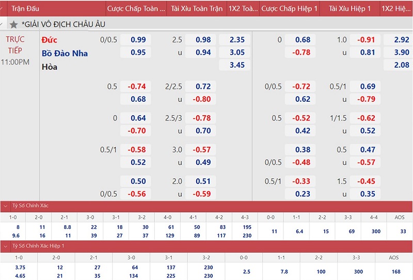Collapse the Trận Đấu header chevron

pos(6,9)
